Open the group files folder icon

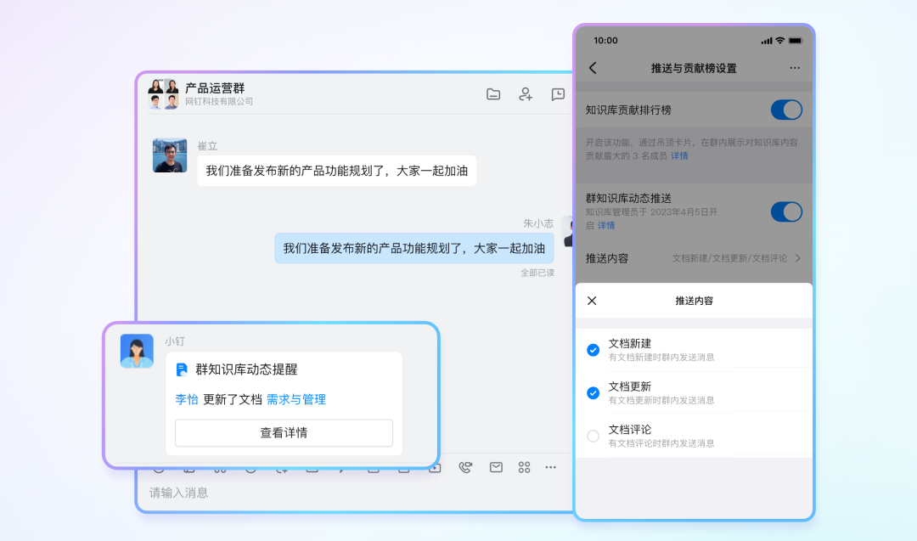click(x=493, y=94)
